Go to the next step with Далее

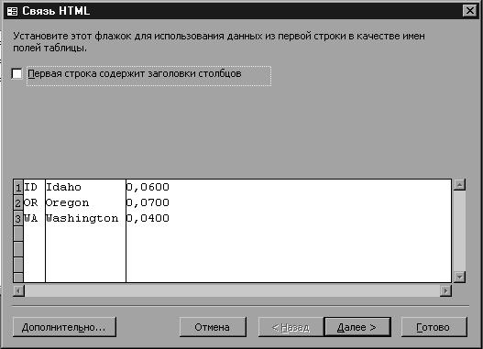(357, 327)
